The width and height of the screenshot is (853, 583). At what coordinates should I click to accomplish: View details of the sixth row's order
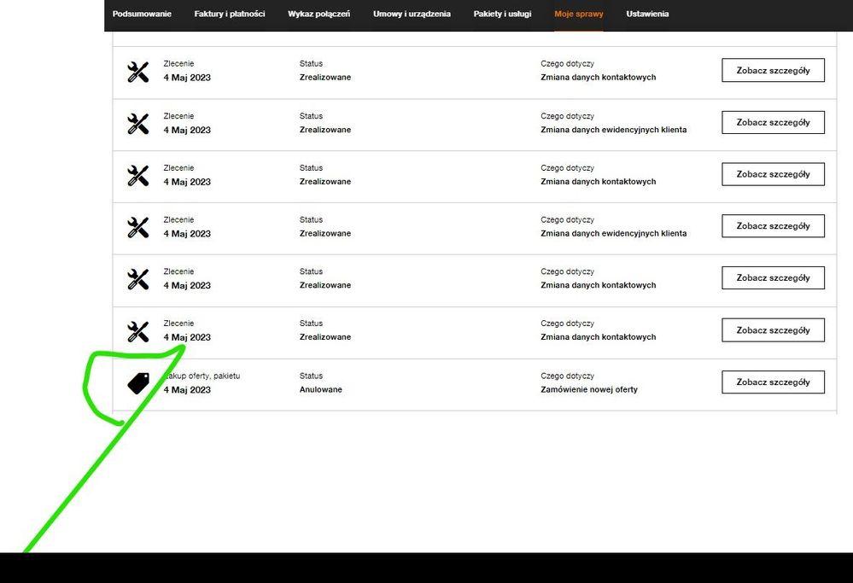tap(773, 330)
